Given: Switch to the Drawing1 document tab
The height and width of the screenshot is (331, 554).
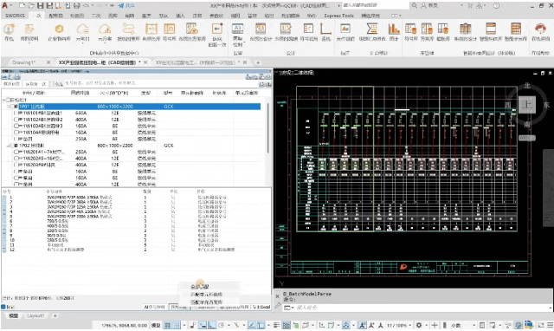Looking at the screenshot, I should 24,62.
